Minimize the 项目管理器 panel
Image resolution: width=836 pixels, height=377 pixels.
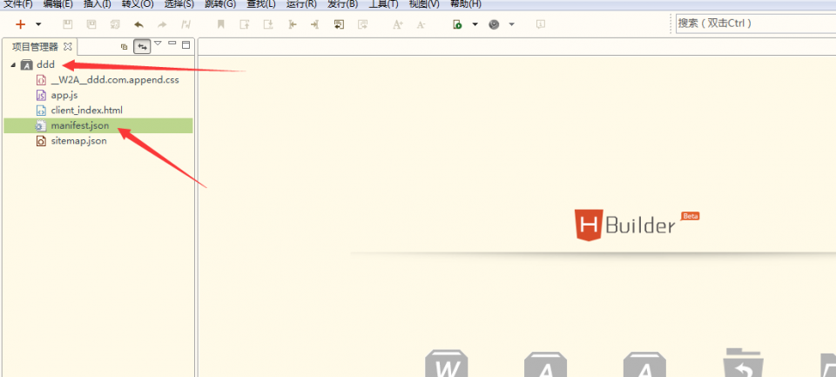pos(172,44)
